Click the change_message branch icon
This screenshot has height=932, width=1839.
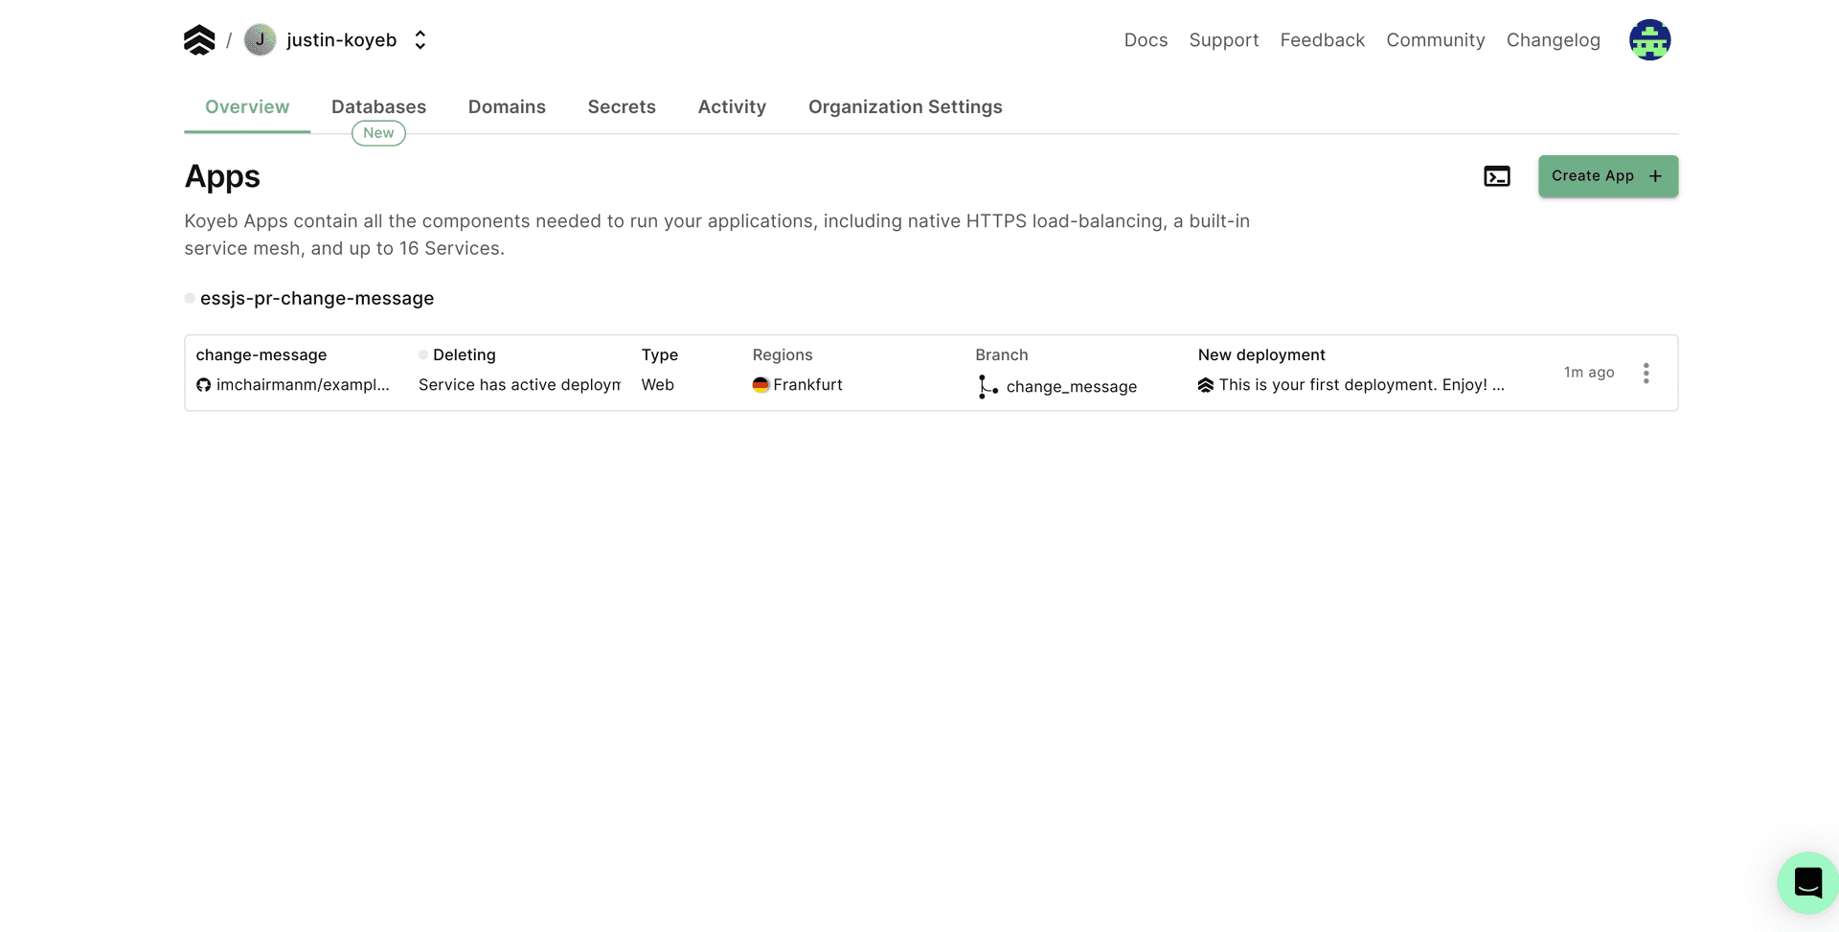click(x=987, y=387)
